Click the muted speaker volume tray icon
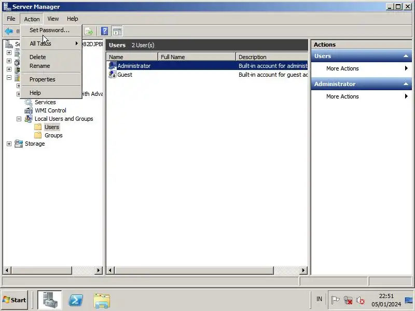Viewport: 415px width, 311px height. (x=360, y=300)
